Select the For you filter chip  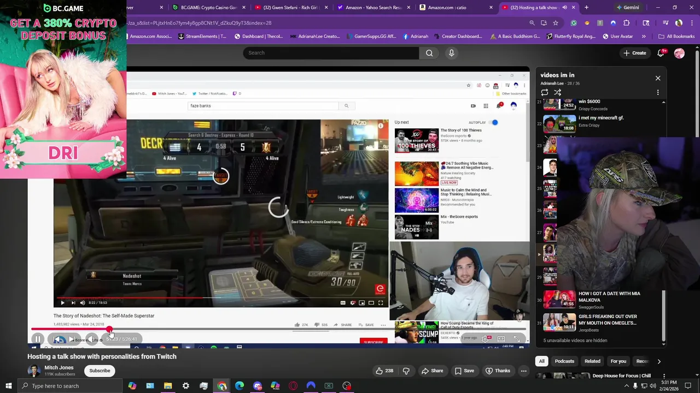618,361
